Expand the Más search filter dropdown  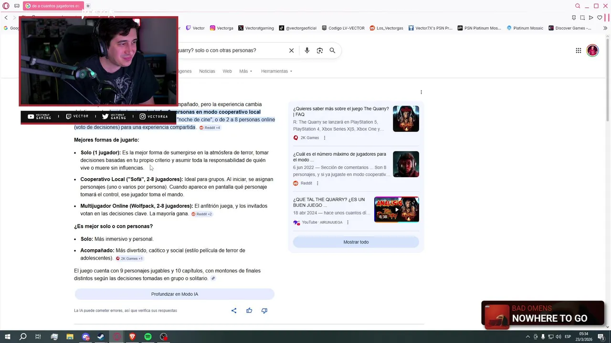(246, 71)
